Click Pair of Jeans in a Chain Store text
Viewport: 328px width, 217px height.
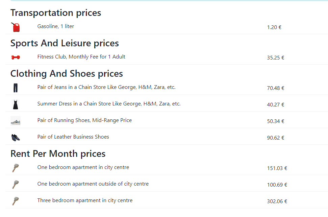pyautogui.click(x=106, y=87)
